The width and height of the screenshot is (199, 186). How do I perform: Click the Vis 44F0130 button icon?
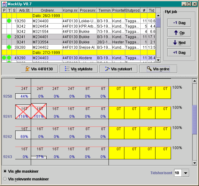coord(27,69)
